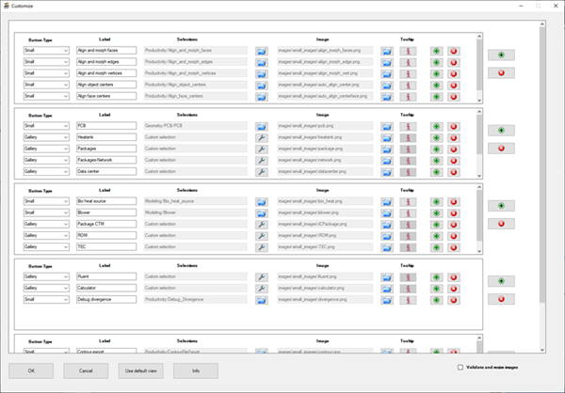Image resolution: width=565 pixels, height=393 pixels.
Task: Browse image for Debug divergence row
Action: 387,300
